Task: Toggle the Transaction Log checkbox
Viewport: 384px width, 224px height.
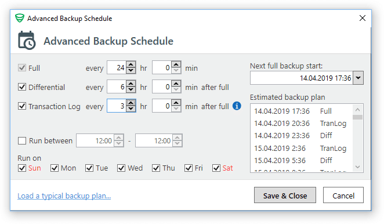Action: pos(22,106)
